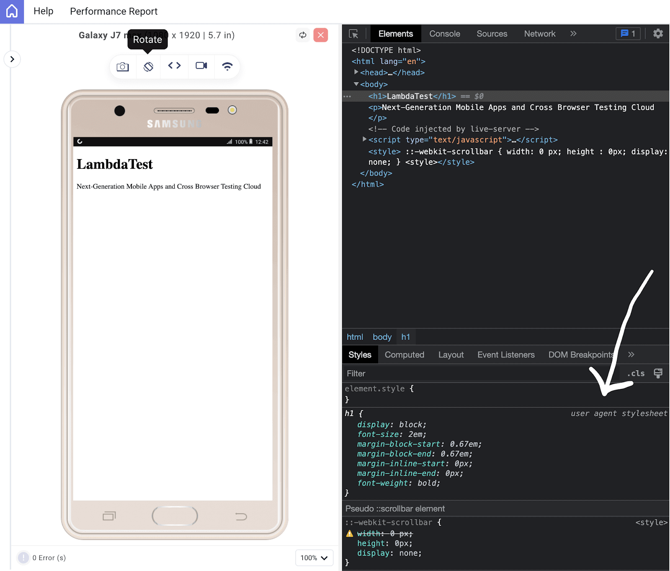
Task: Collapse the body element node
Action: [x=356, y=84]
